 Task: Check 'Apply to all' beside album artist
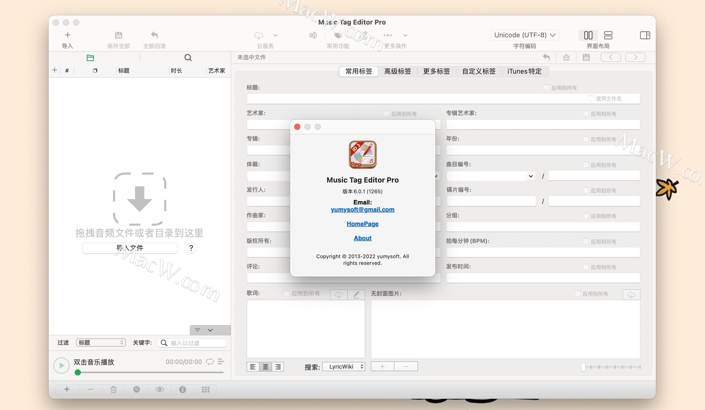[586, 114]
